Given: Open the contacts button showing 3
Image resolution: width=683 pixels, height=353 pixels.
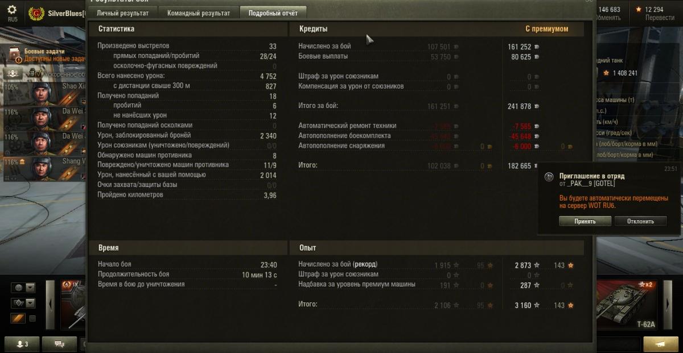Looking at the screenshot, I should (x=23, y=343).
